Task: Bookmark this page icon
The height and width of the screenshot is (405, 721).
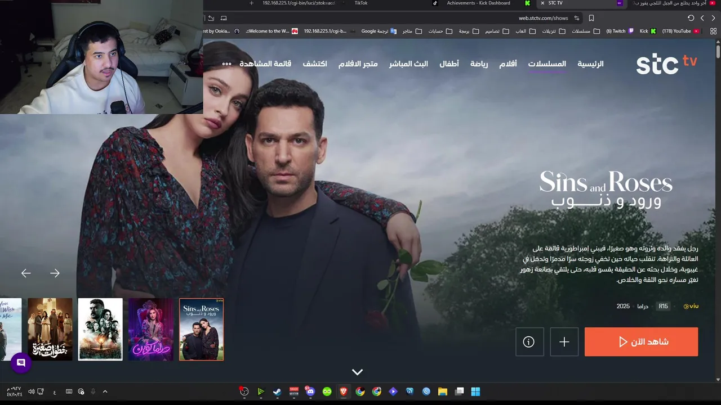Action: click(x=591, y=18)
